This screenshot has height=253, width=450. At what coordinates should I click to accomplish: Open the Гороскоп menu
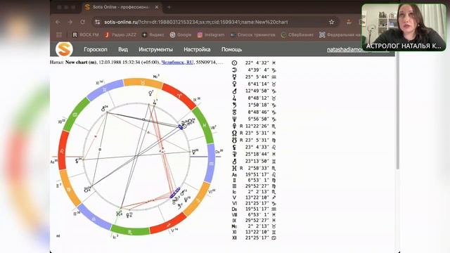(x=96, y=49)
